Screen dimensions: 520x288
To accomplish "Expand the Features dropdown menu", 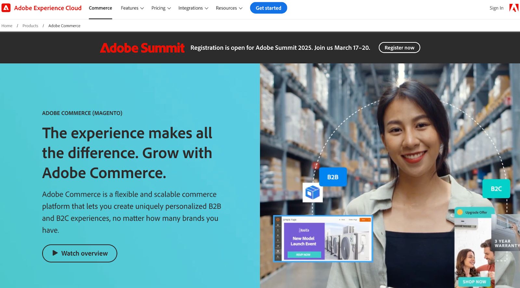I will tap(132, 8).
